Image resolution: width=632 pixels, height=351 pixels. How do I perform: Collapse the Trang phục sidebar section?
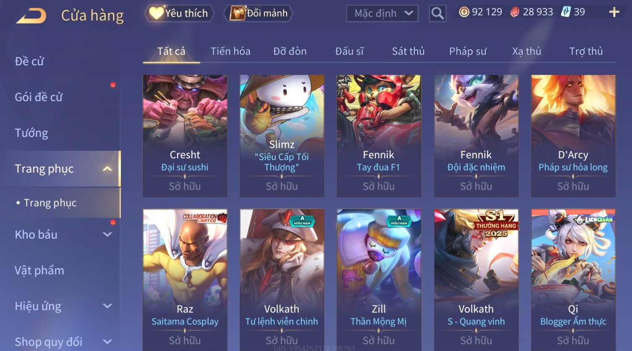(x=107, y=169)
